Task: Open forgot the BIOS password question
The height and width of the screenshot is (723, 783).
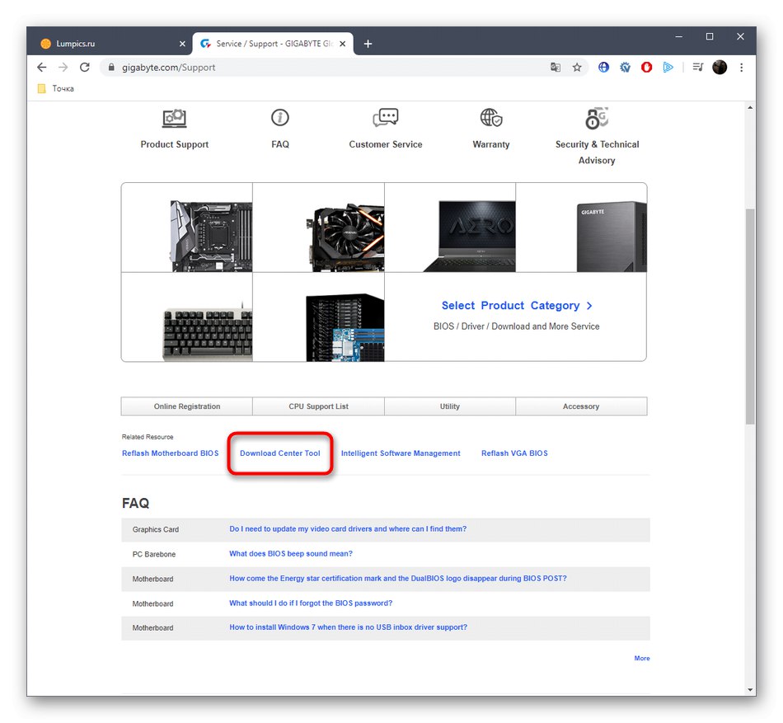Action: [x=311, y=603]
